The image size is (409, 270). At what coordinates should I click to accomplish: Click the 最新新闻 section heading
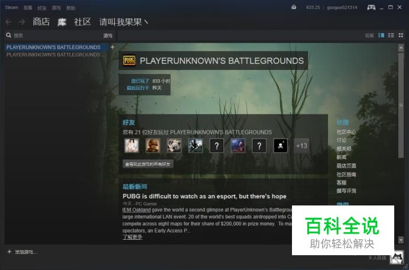[x=135, y=187]
